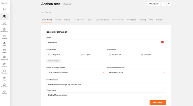Open the Home section in sidebar
This screenshot has width=193, height=106.
point(4,9)
